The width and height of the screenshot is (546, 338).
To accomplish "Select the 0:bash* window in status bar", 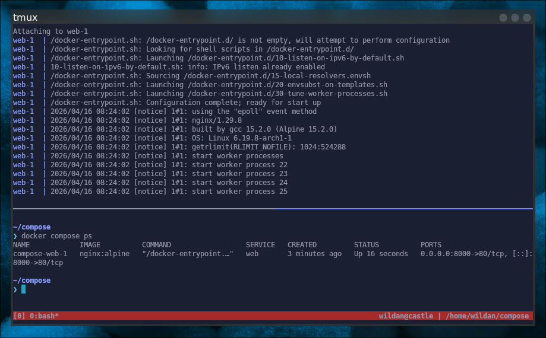I will (43, 316).
